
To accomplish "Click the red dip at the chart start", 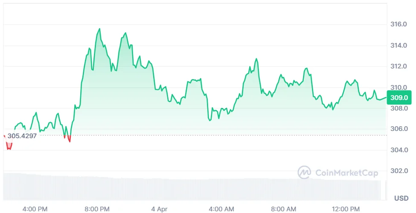I will click(9, 147).
